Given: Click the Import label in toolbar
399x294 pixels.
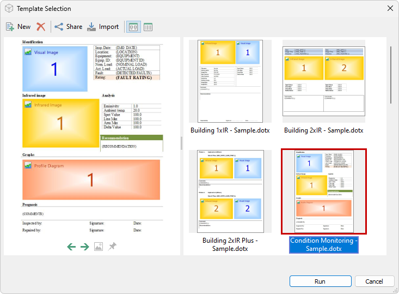Looking at the screenshot, I should click(x=109, y=27).
